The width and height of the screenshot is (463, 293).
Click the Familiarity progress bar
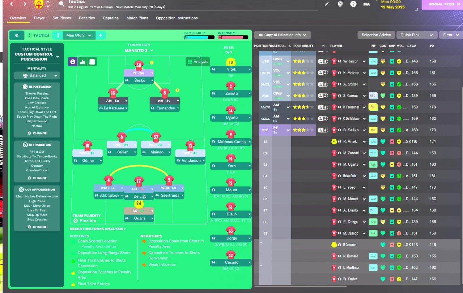point(199,37)
